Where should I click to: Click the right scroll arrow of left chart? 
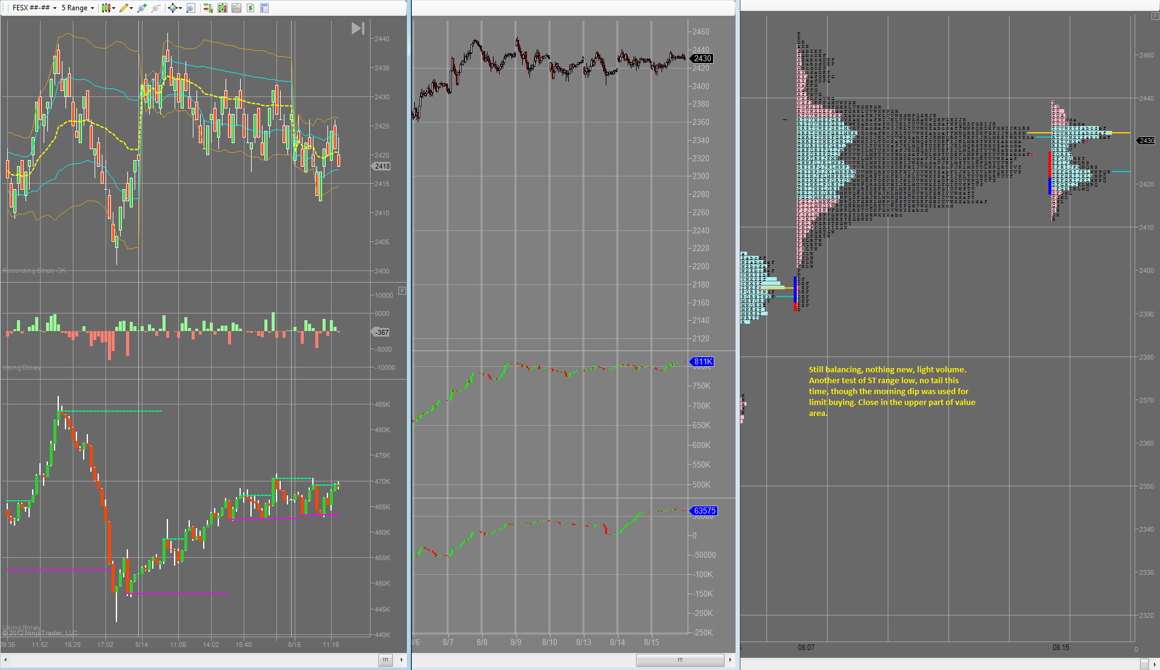click(x=401, y=660)
